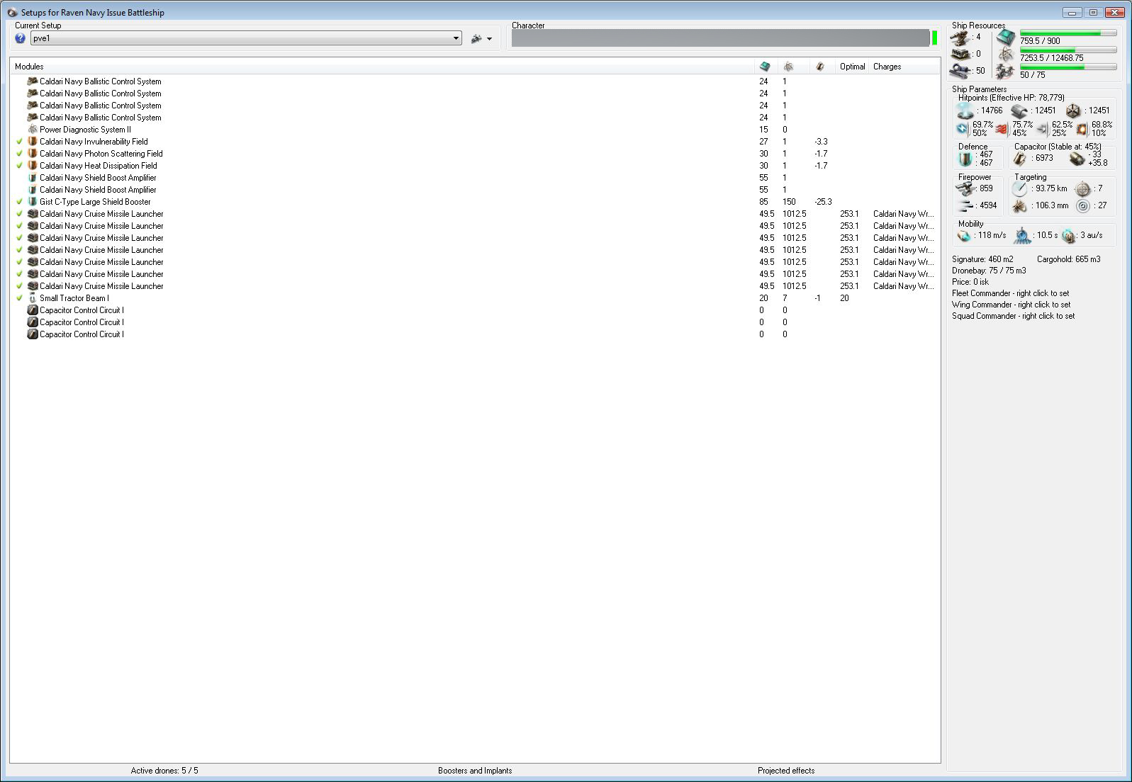Select the Caldari Navy Invulnerability Field row
The width and height of the screenshot is (1132, 782).
[x=475, y=142]
